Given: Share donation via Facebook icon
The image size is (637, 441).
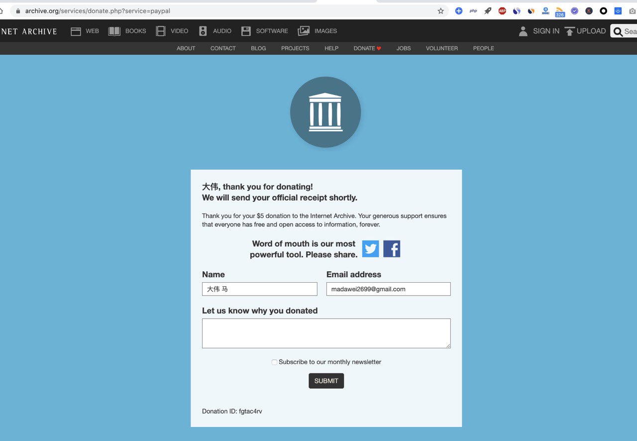Looking at the screenshot, I should coord(392,249).
